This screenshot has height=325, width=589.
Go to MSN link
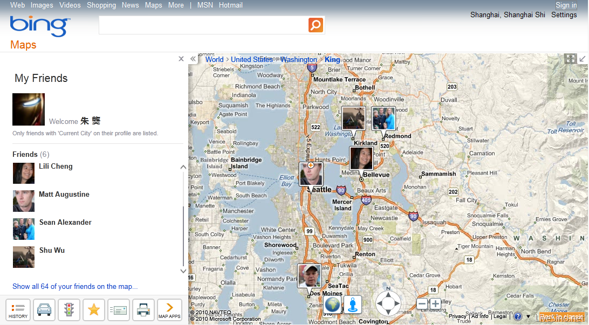point(205,5)
